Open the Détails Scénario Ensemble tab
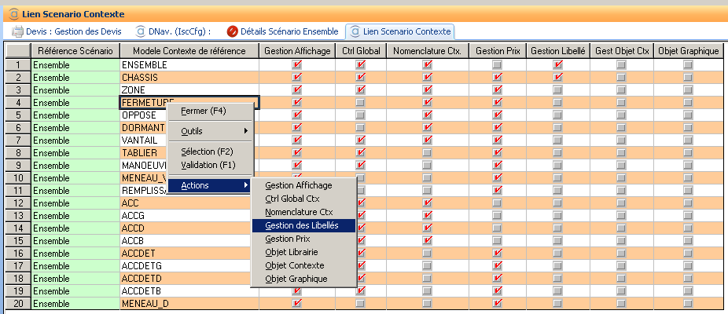 [289, 31]
